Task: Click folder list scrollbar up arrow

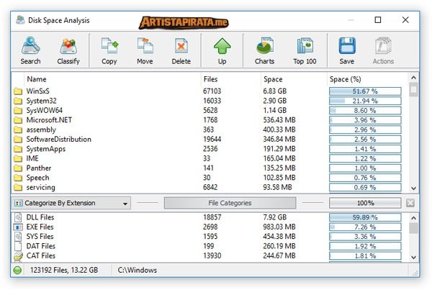Action: click(413, 78)
